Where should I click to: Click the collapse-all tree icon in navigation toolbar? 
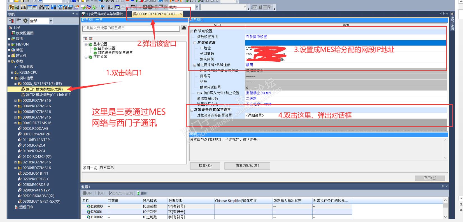[x=18, y=21]
